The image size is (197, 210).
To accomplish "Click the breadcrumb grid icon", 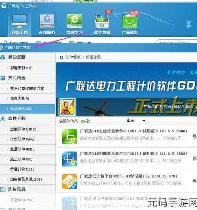I will point(61,58).
